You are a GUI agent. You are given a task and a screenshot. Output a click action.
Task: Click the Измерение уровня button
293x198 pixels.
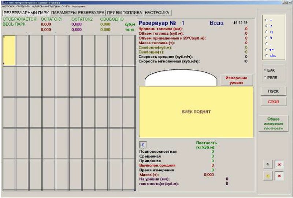pos(236,80)
